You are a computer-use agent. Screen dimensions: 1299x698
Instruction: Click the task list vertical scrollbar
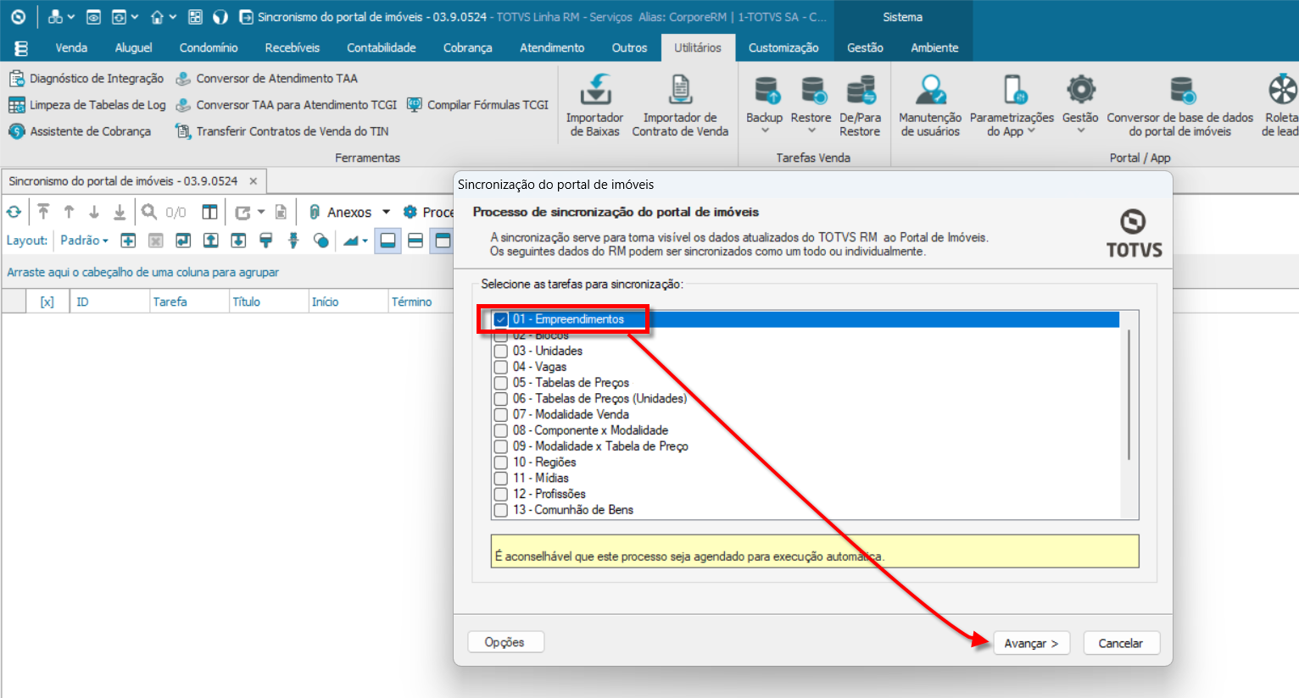tap(1129, 394)
